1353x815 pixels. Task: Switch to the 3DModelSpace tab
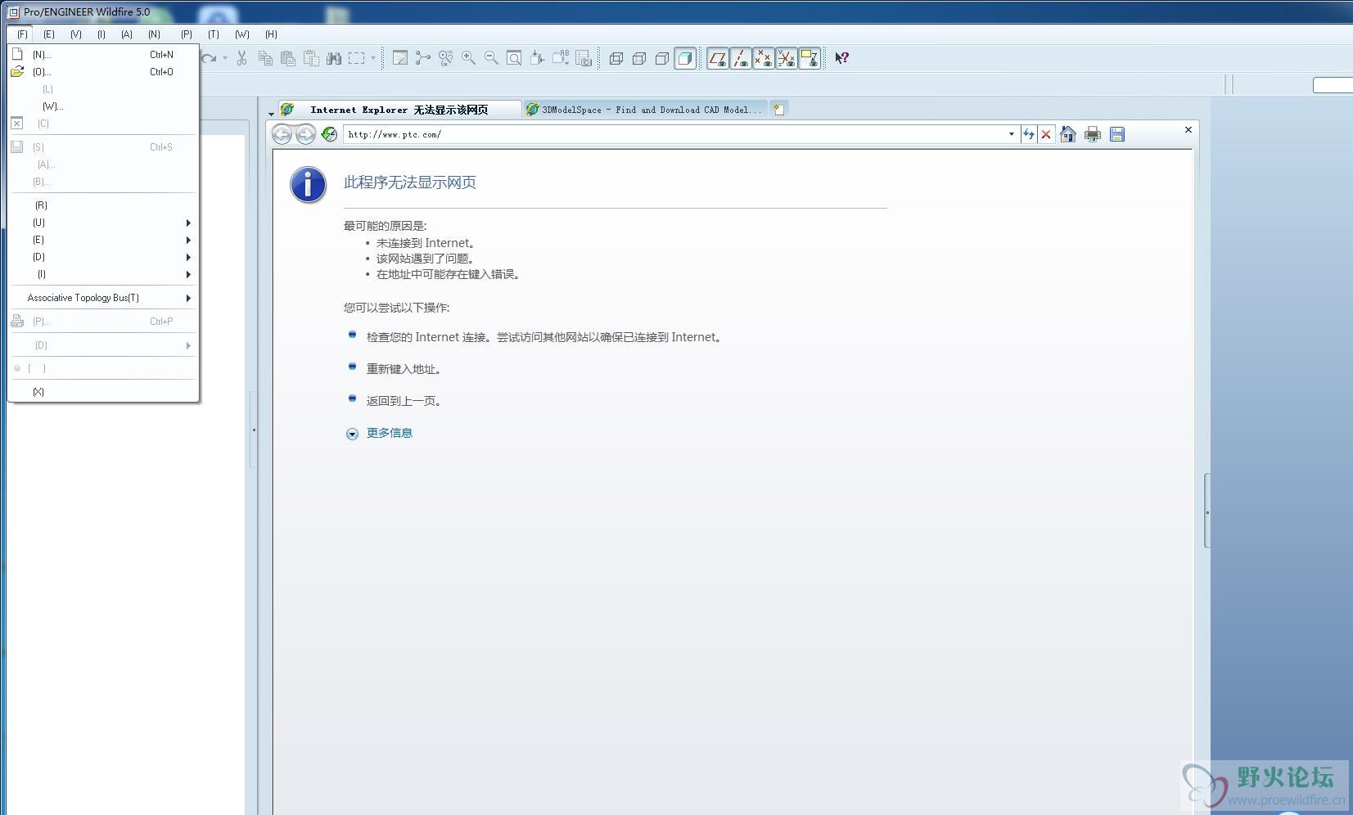pyautogui.click(x=644, y=110)
